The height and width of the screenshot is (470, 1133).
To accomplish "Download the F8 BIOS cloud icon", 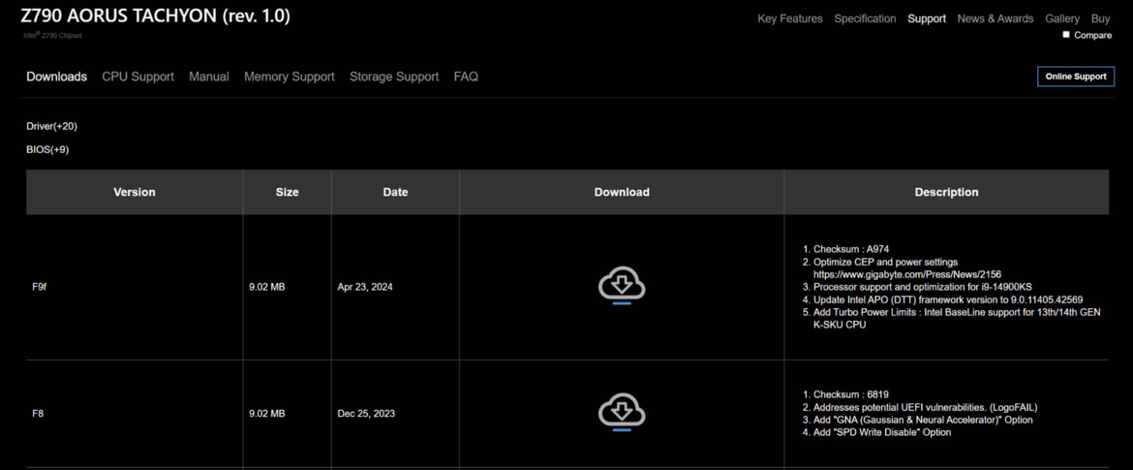I will [x=622, y=412].
